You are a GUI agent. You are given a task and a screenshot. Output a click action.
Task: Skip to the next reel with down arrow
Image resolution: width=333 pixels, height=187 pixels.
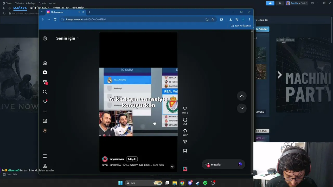tap(242, 108)
